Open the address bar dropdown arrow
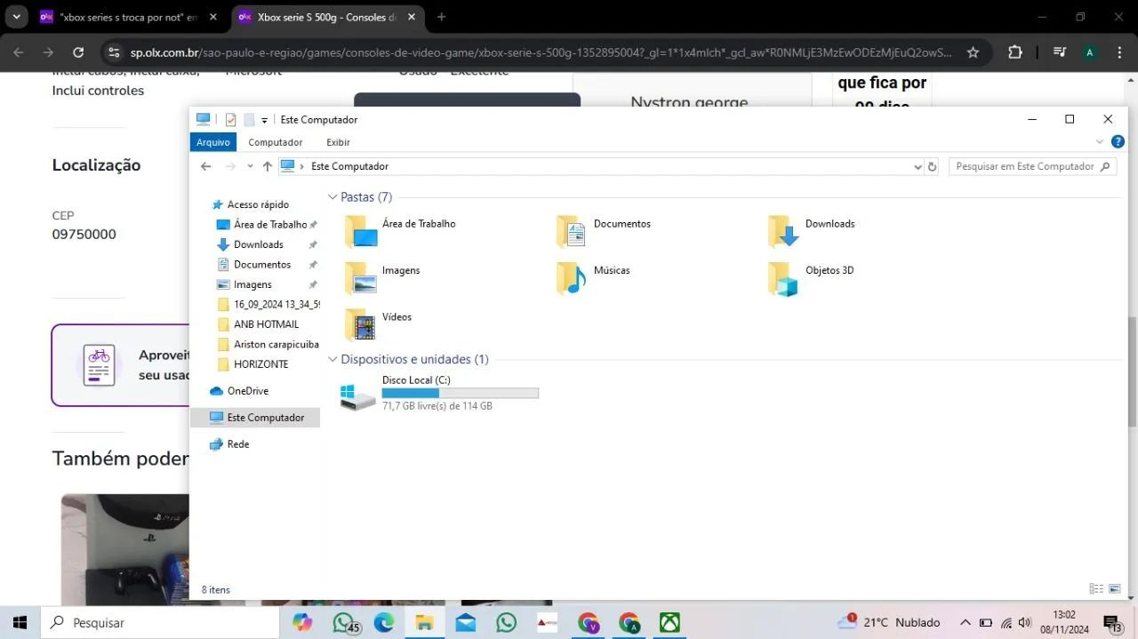The height and width of the screenshot is (639, 1138). [918, 166]
